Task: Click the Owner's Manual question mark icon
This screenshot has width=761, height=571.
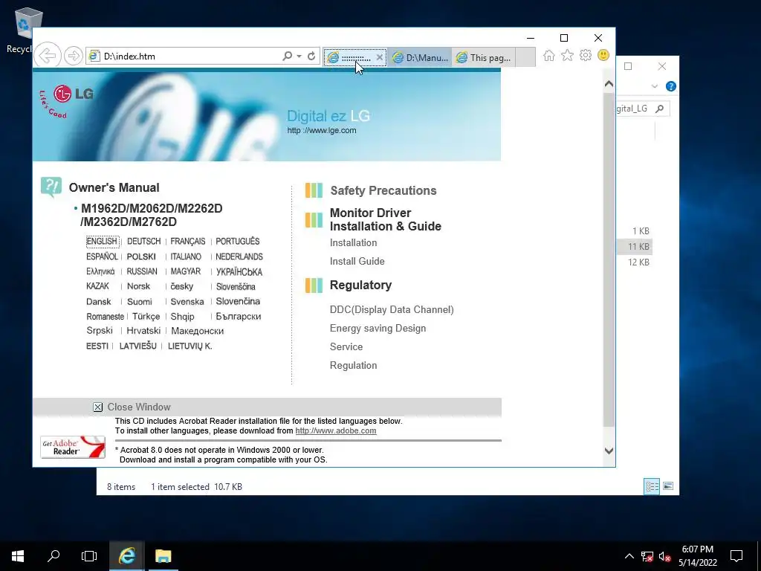Action: tap(51, 187)
